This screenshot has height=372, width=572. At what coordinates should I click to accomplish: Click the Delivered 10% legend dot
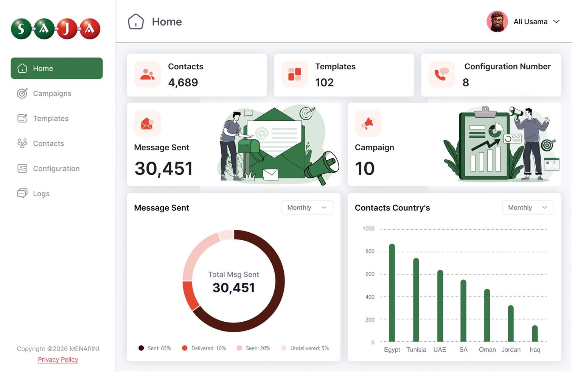185,348
